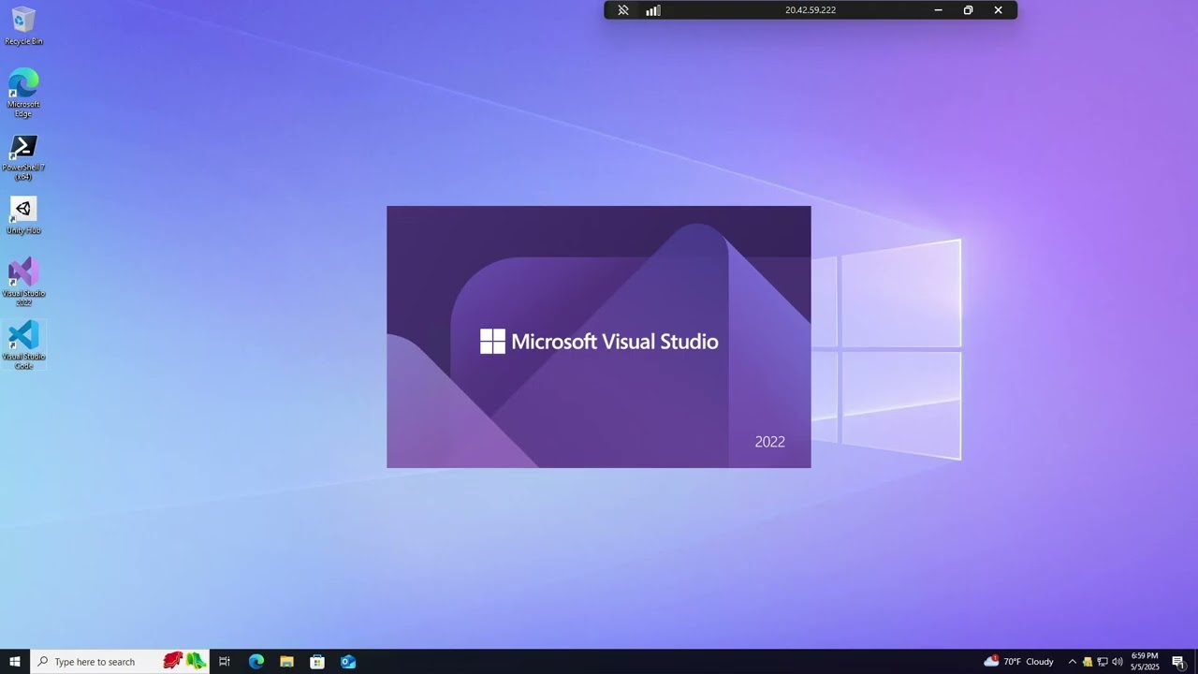Click the colorful search highlight graphic in the search box

(184, 662)
